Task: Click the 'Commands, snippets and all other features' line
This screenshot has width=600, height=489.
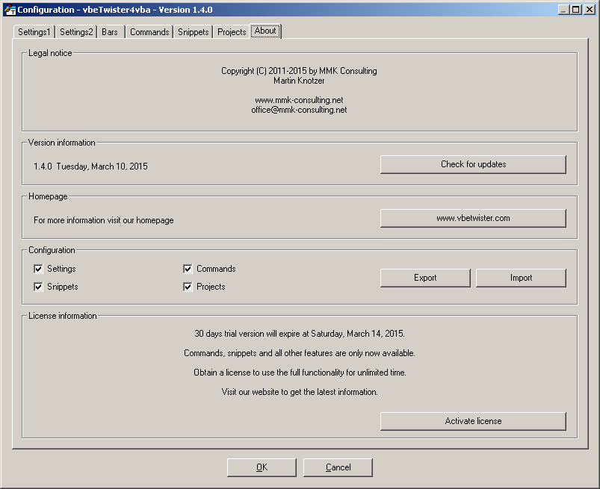Action: (x=299, y=353)
